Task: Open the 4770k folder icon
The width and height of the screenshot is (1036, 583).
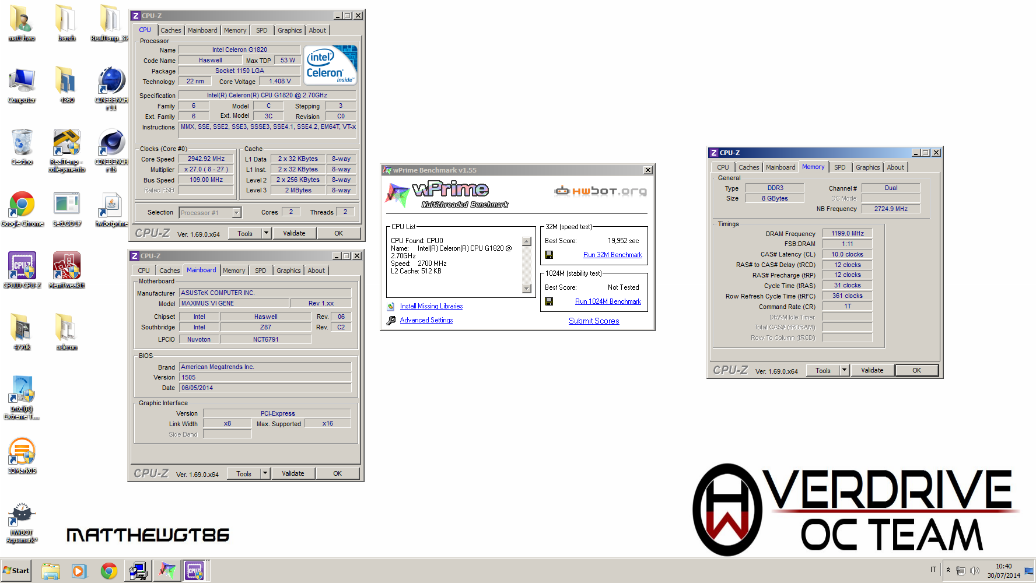Action: pyautogui.click(x=22, y=332)
